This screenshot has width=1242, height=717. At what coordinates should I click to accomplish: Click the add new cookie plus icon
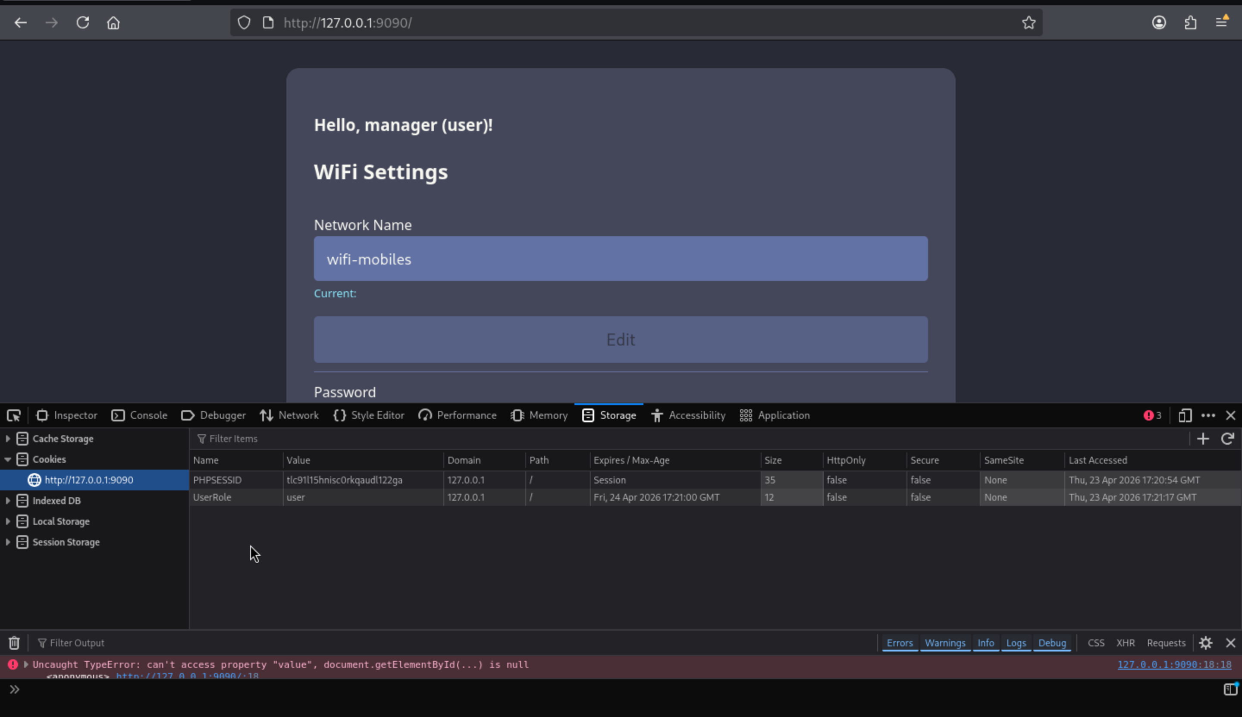1203,439
